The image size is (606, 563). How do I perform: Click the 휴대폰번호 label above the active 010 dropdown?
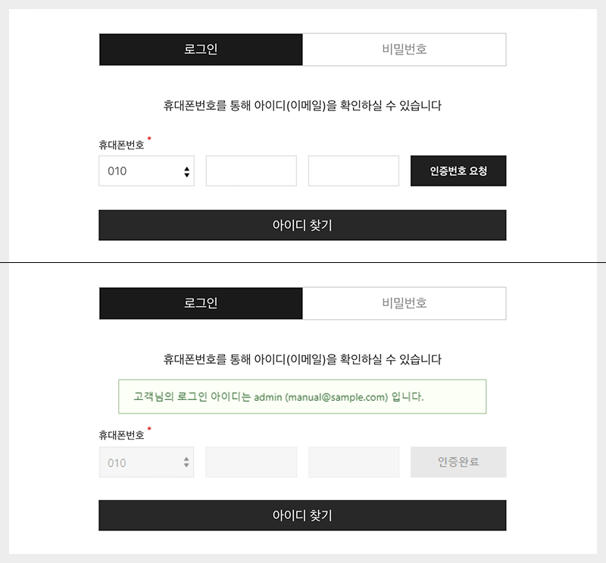tap(121, 145)
